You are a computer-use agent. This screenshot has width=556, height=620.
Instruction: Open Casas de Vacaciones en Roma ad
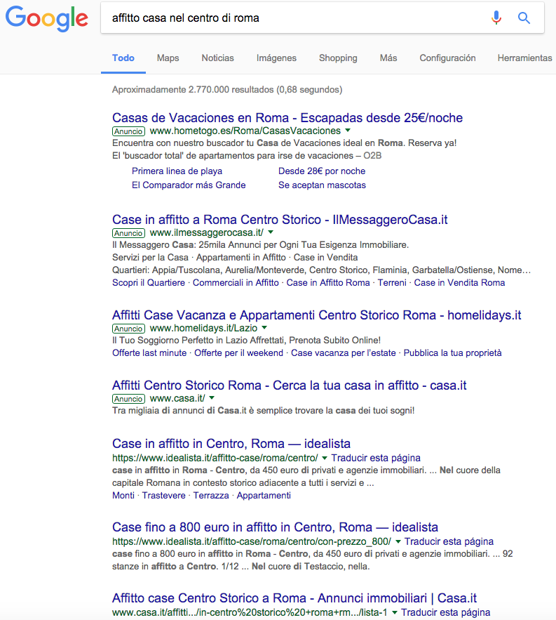point(287,118)
